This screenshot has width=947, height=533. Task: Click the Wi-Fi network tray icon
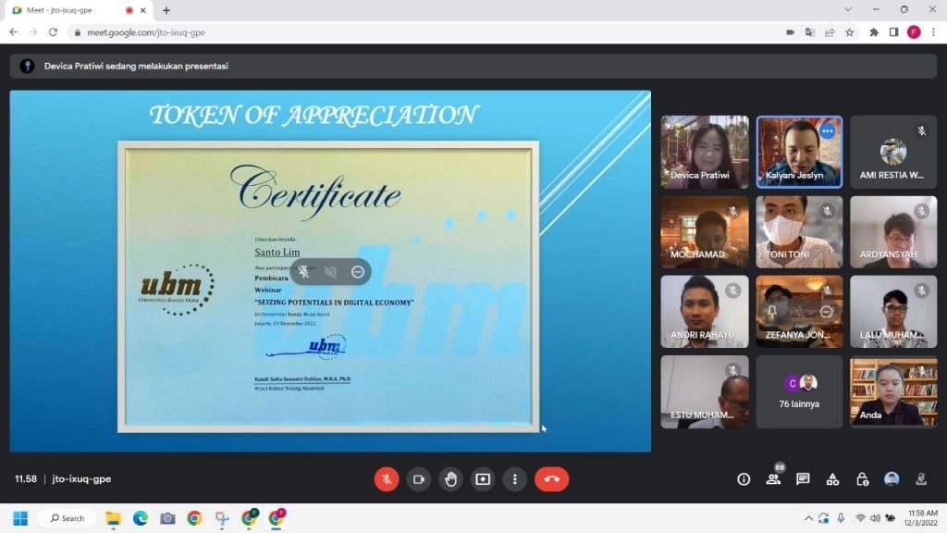coord(860,518)
